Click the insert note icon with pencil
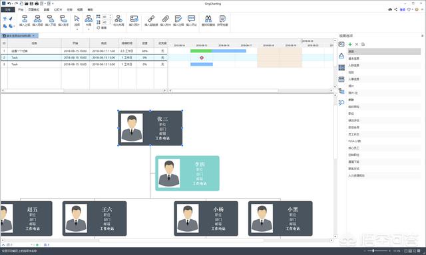426x255 pixels. coord(178,19)
